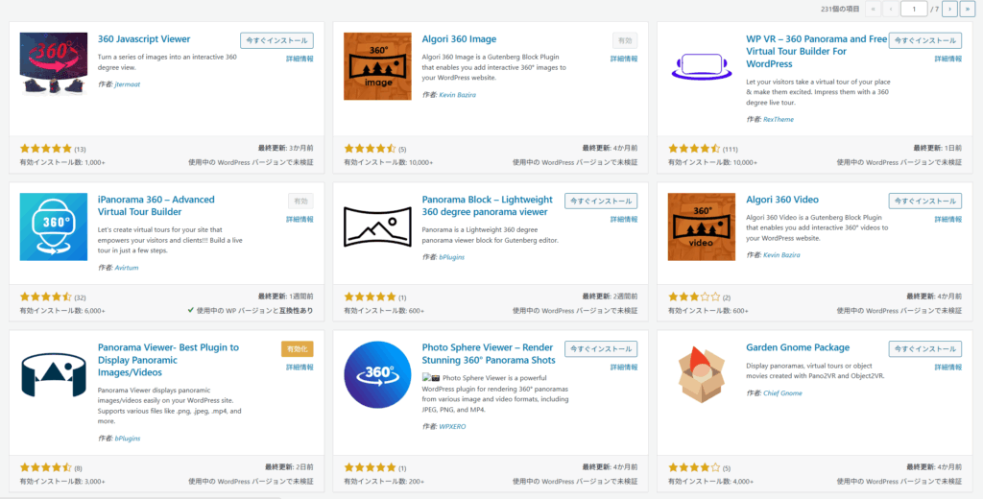The height and width of the screenshot is (499, 983).
Task: Click the Algori 360 Image plugin icon
Action: pyautogui.click(x=377, y=65)
